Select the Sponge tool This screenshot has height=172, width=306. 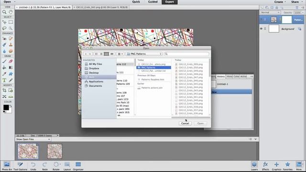11,51
